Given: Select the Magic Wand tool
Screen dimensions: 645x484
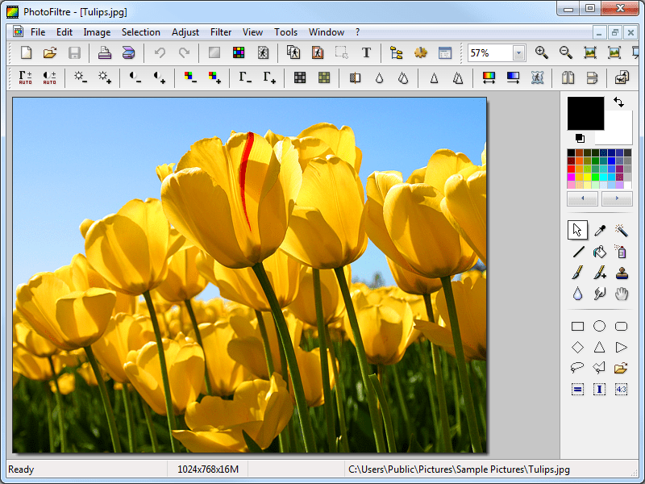Looking at the screenshot, I should point(621,230).
